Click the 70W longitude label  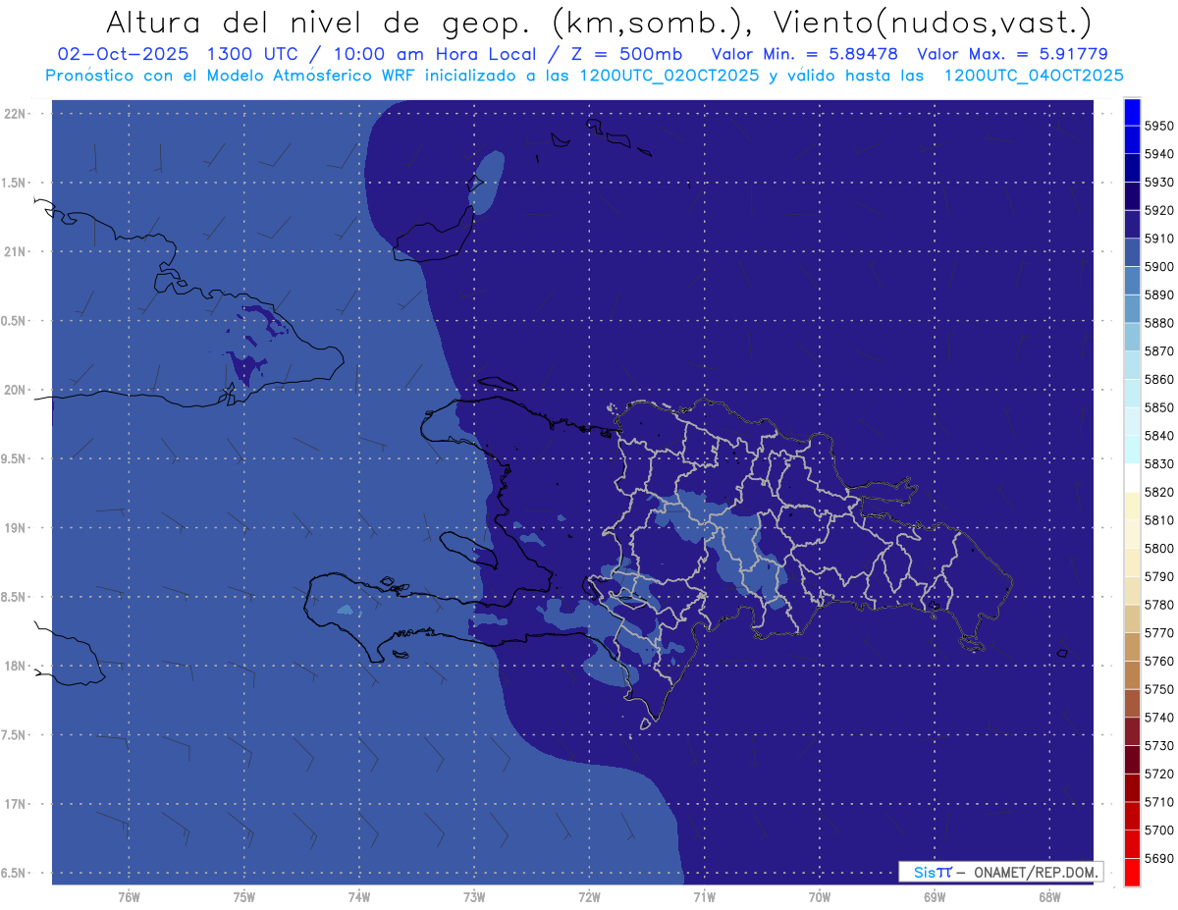tap(820, 897)
